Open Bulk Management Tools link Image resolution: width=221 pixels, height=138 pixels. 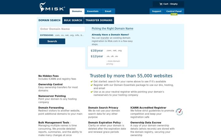pyautogui.click(x=54, y=123)
